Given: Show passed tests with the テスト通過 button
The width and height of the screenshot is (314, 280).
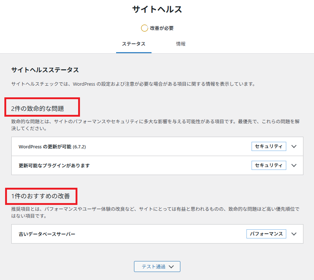Looking at the screenshot, I should (153, 267).
